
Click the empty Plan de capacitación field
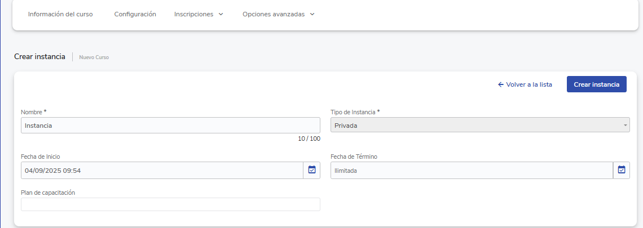(x=170, y=204)
